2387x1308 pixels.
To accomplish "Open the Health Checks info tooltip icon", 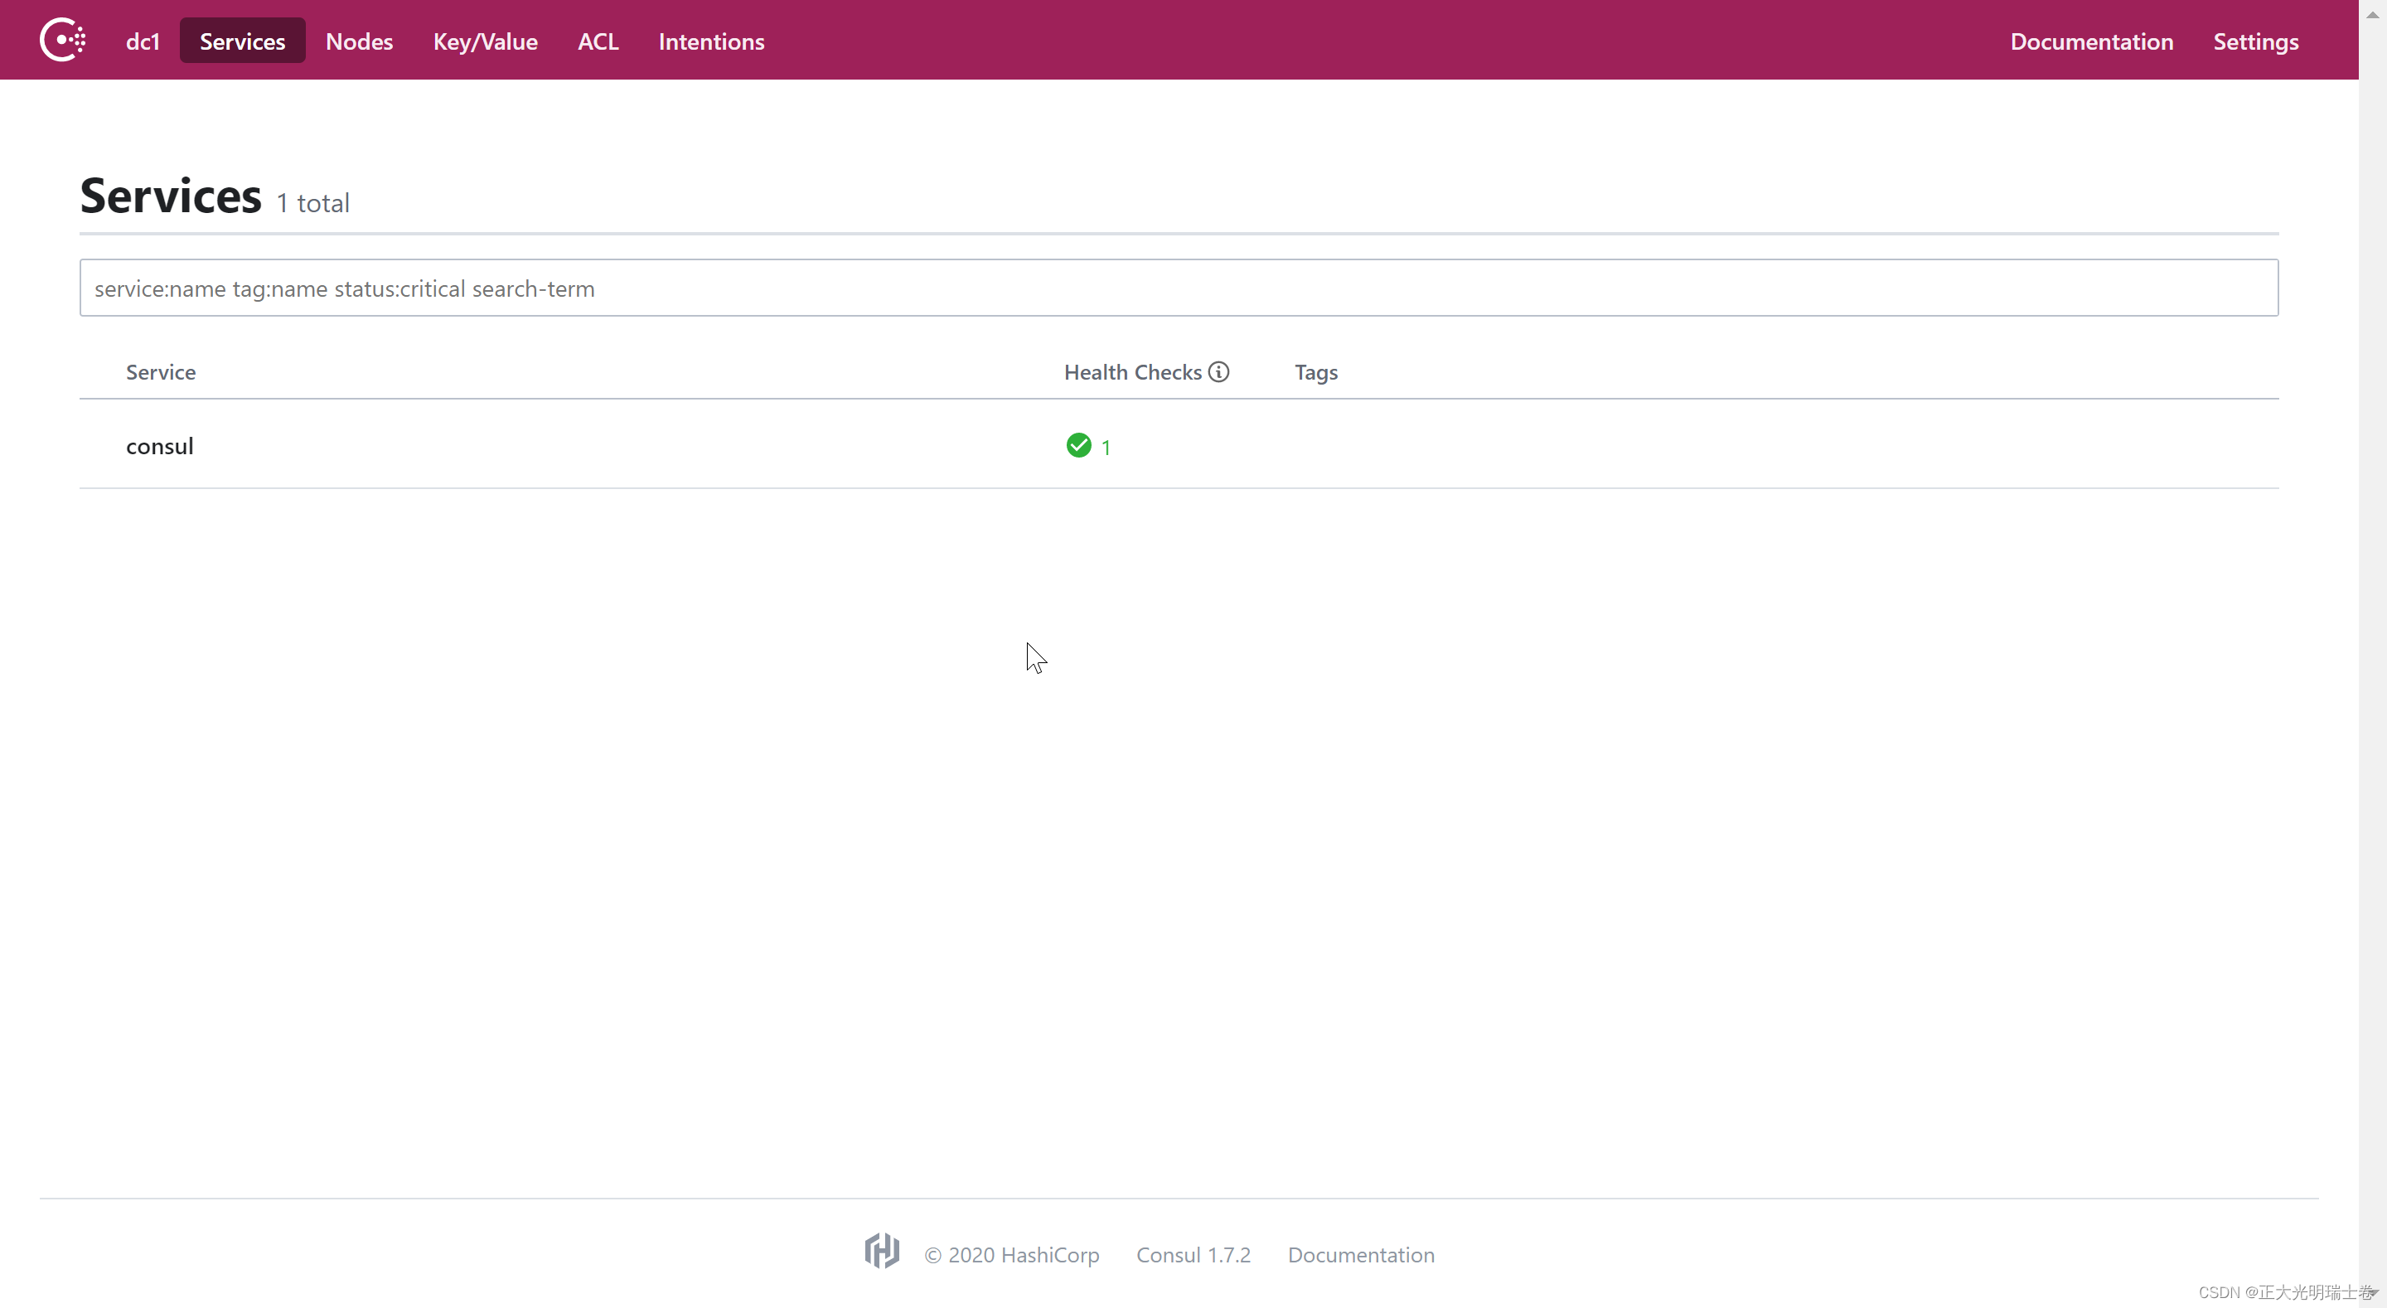I will point(1218,371).
